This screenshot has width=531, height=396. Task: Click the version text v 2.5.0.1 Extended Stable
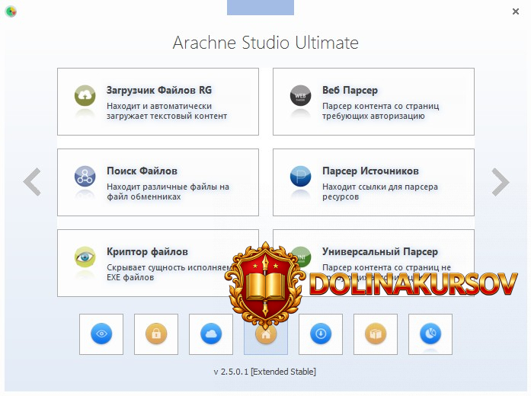pyautogui.click(x=265, y=372)
